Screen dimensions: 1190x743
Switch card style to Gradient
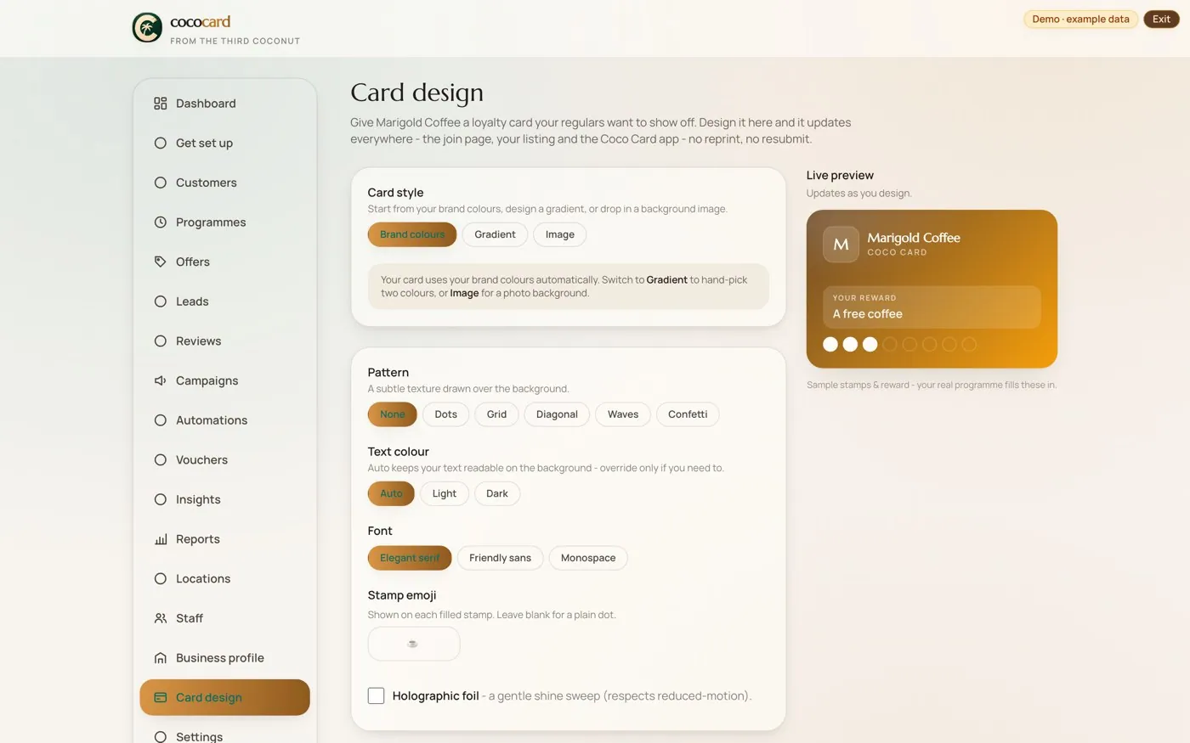(495, 234)
